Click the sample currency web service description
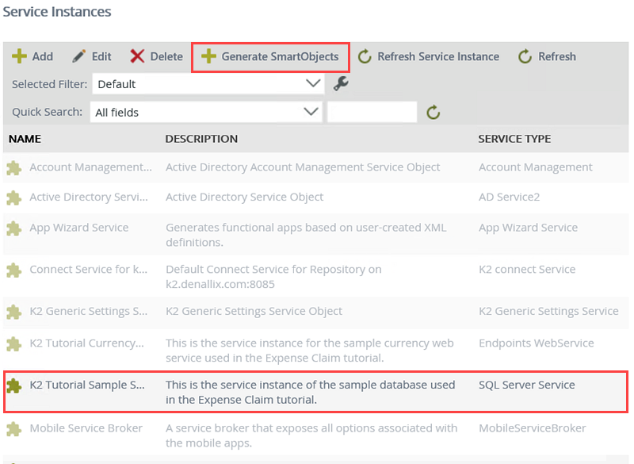Image resolution: width=634 pixels, height=464 pixels. [x=309, y=351]
